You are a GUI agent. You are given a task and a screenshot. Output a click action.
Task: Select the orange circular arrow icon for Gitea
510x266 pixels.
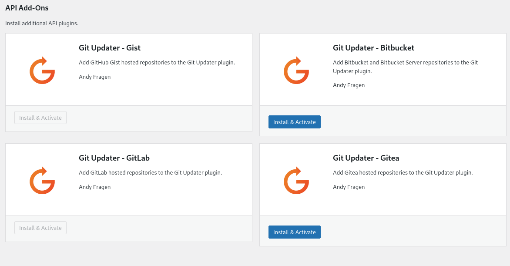pyautogui.click(x=296, y=180)
